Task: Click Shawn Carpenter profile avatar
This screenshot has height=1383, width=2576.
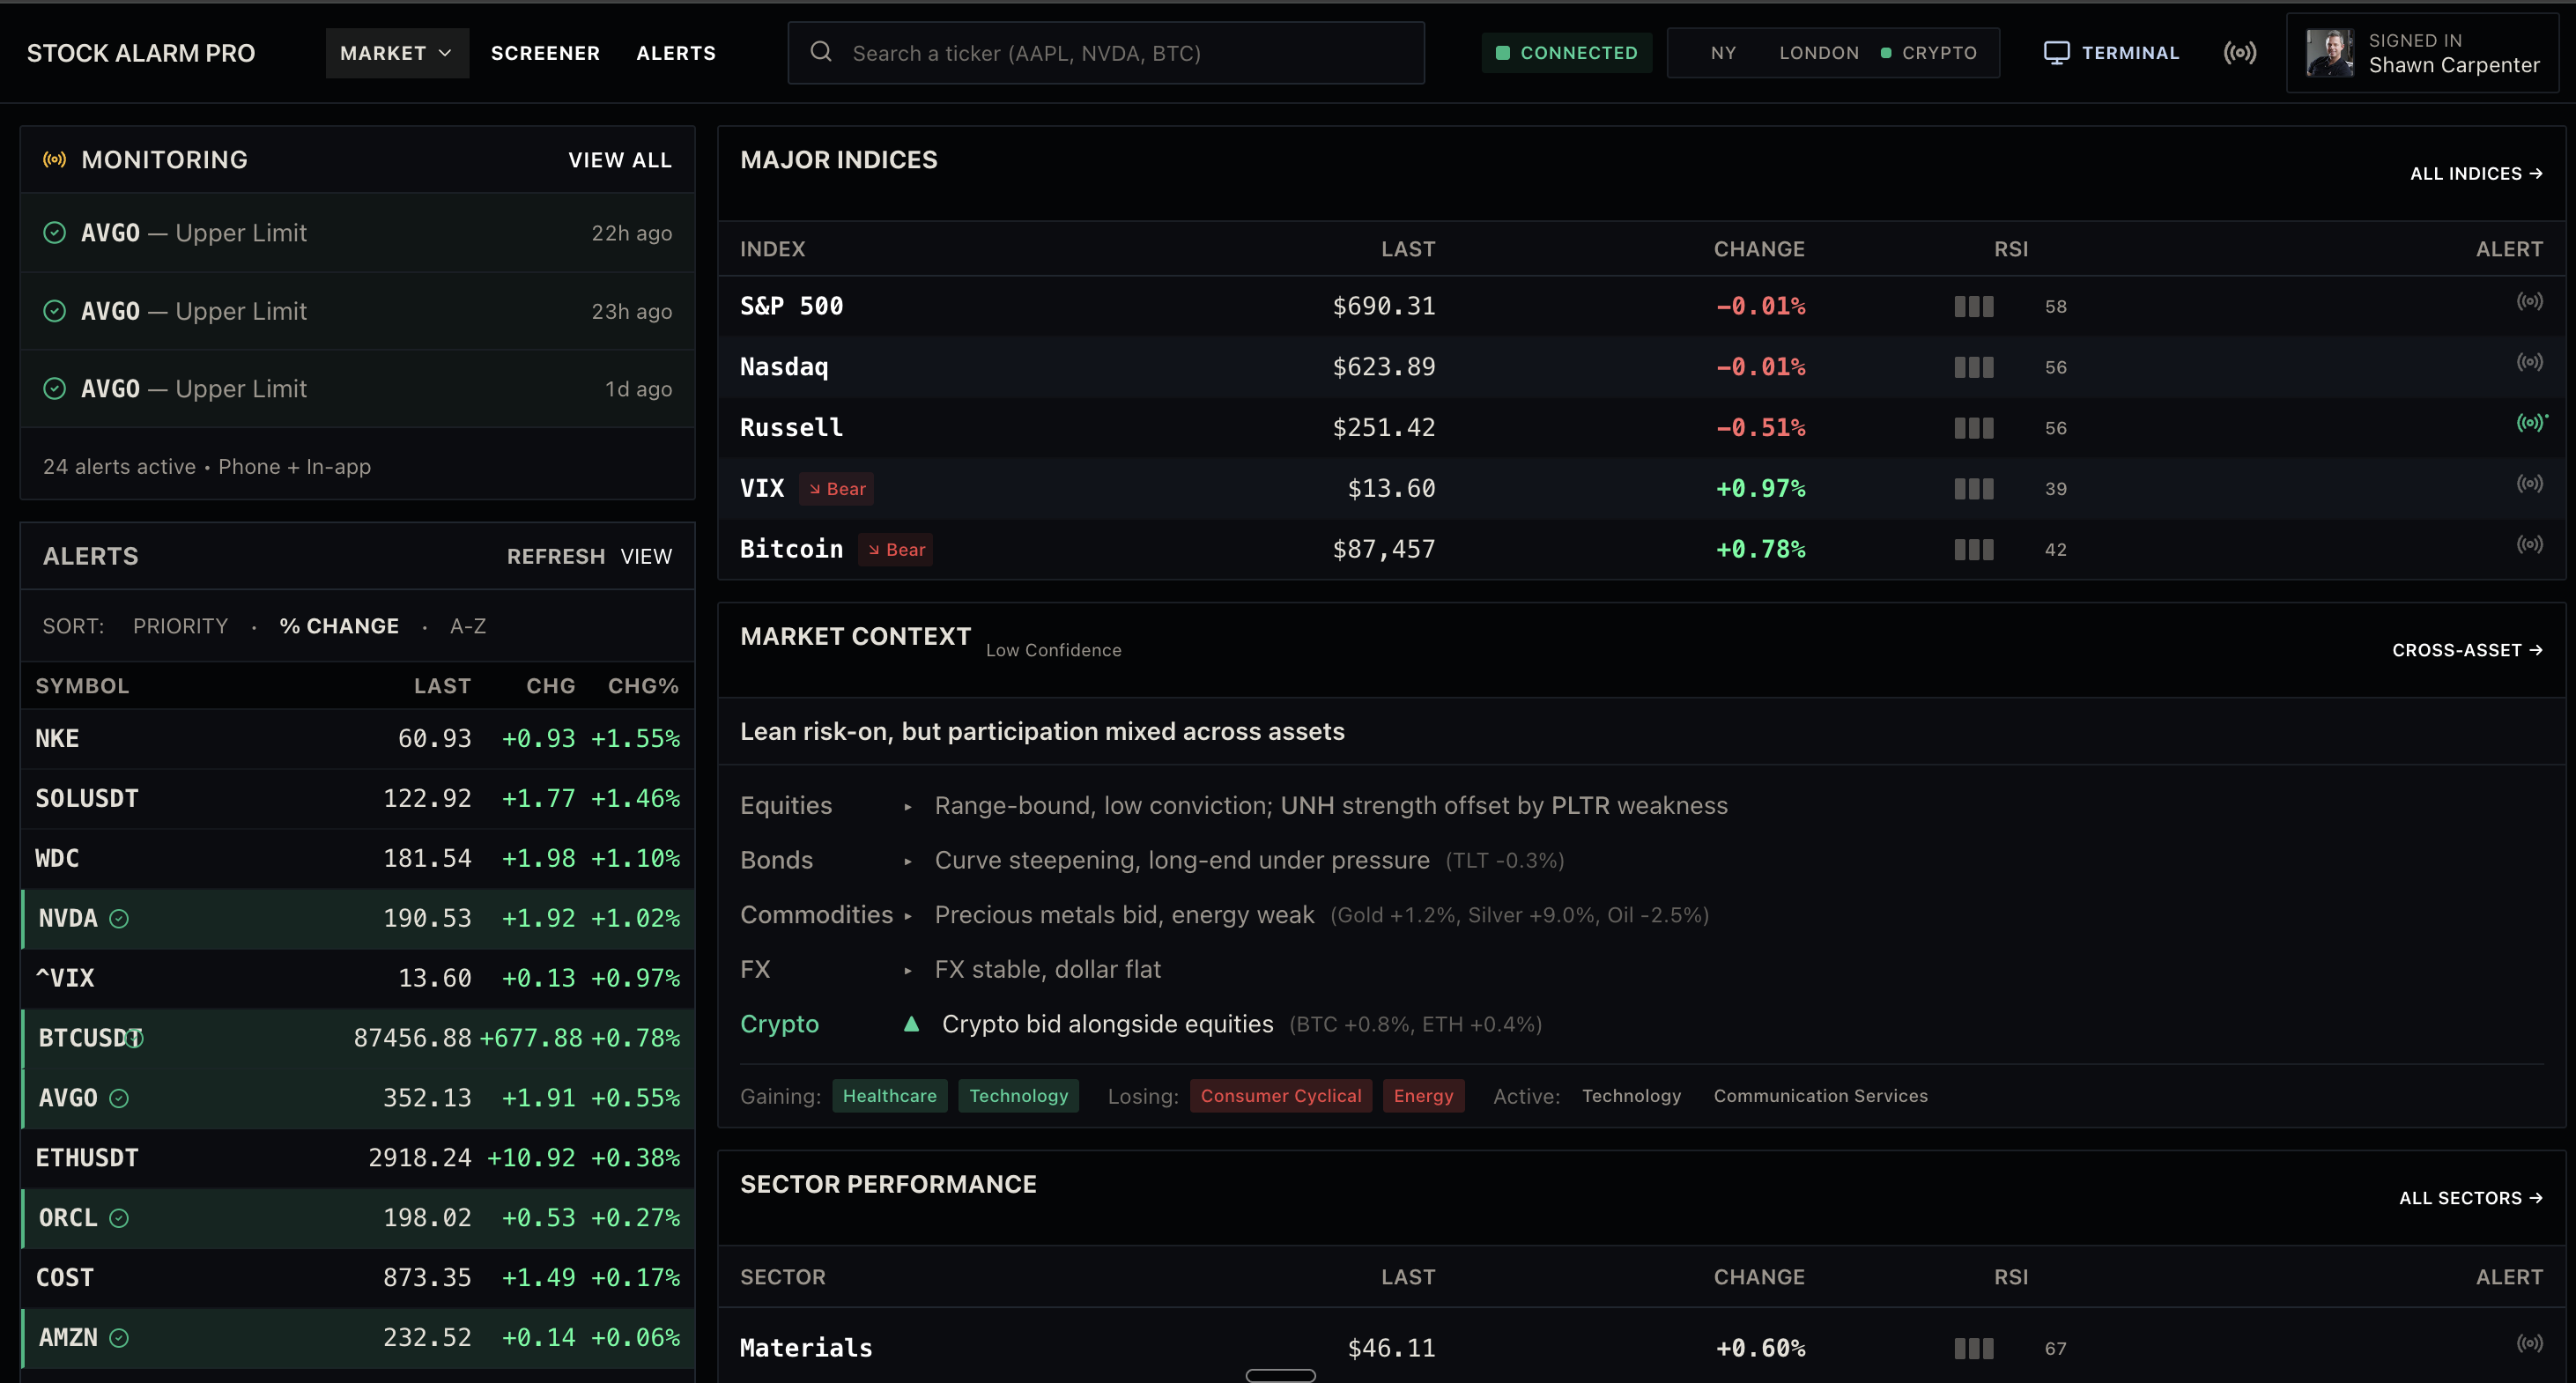Action: (2329, 53)
